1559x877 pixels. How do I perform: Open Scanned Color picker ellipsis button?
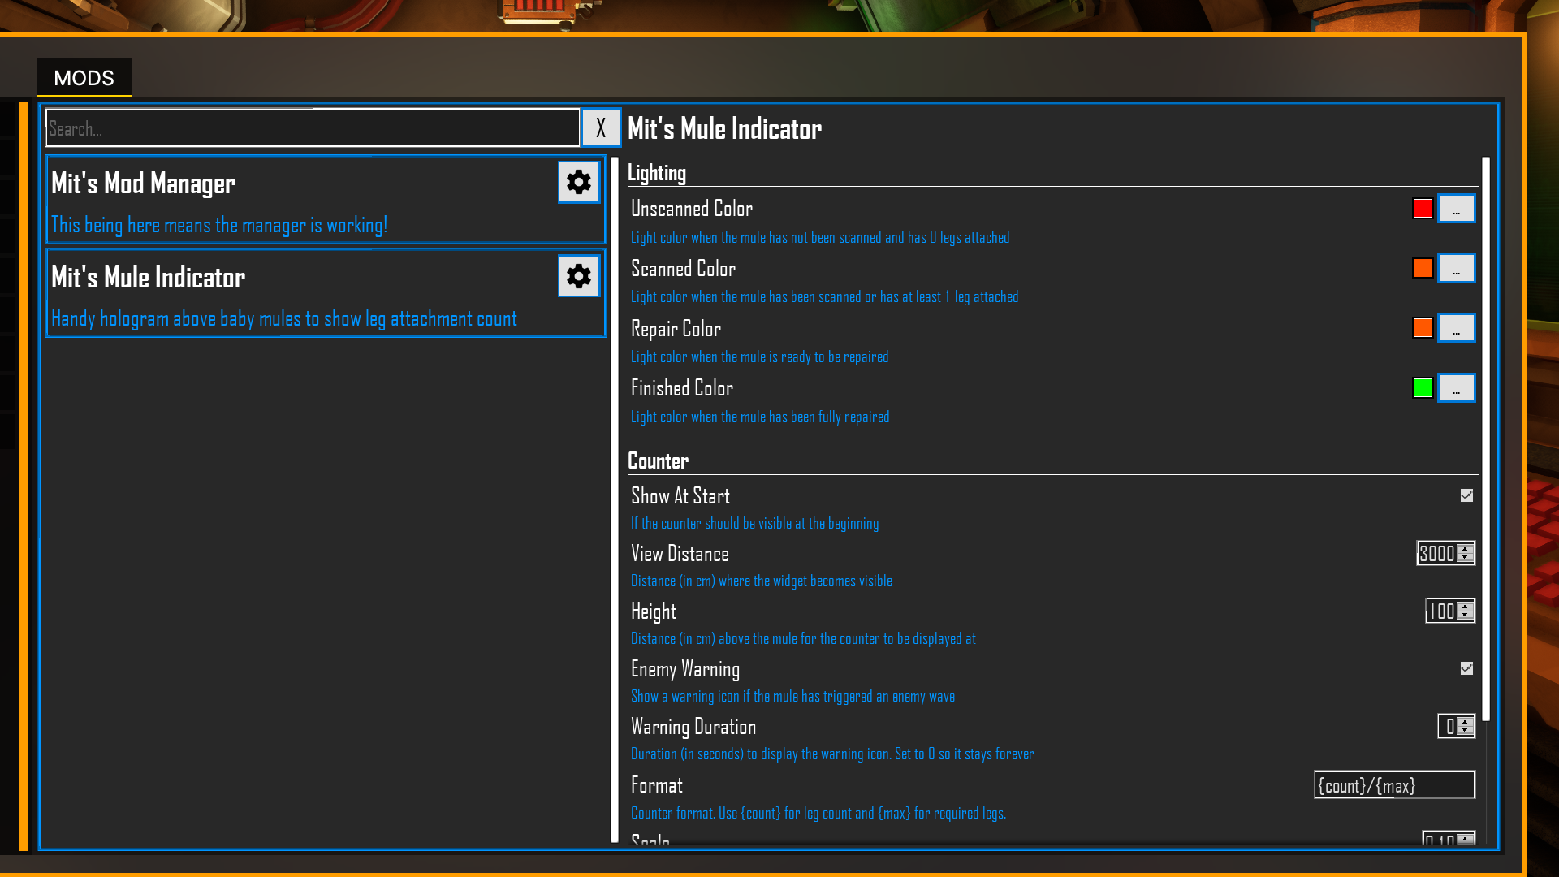(1457, 268)
